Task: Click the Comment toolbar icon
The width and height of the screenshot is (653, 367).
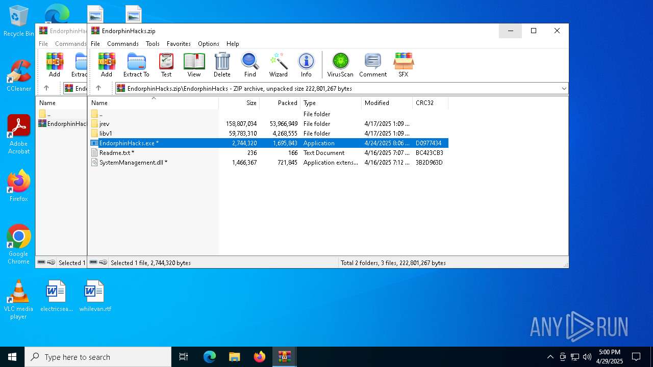Action: click(373, 65)
